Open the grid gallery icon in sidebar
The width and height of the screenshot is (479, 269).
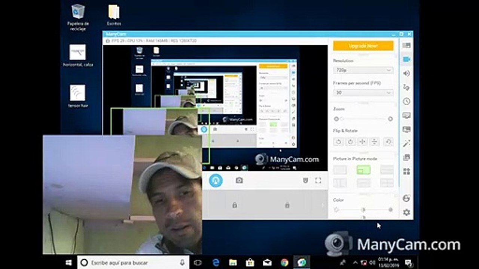pyautogui.click(x=406, y=171)
